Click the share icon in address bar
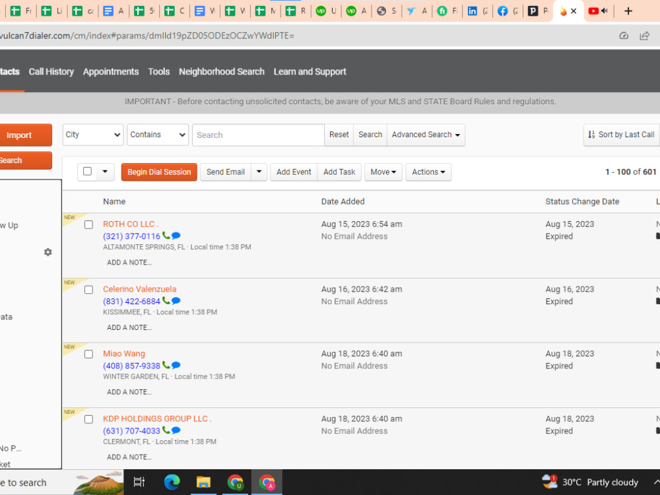This screenshot has height=495, width=660. tap(644, 36)
